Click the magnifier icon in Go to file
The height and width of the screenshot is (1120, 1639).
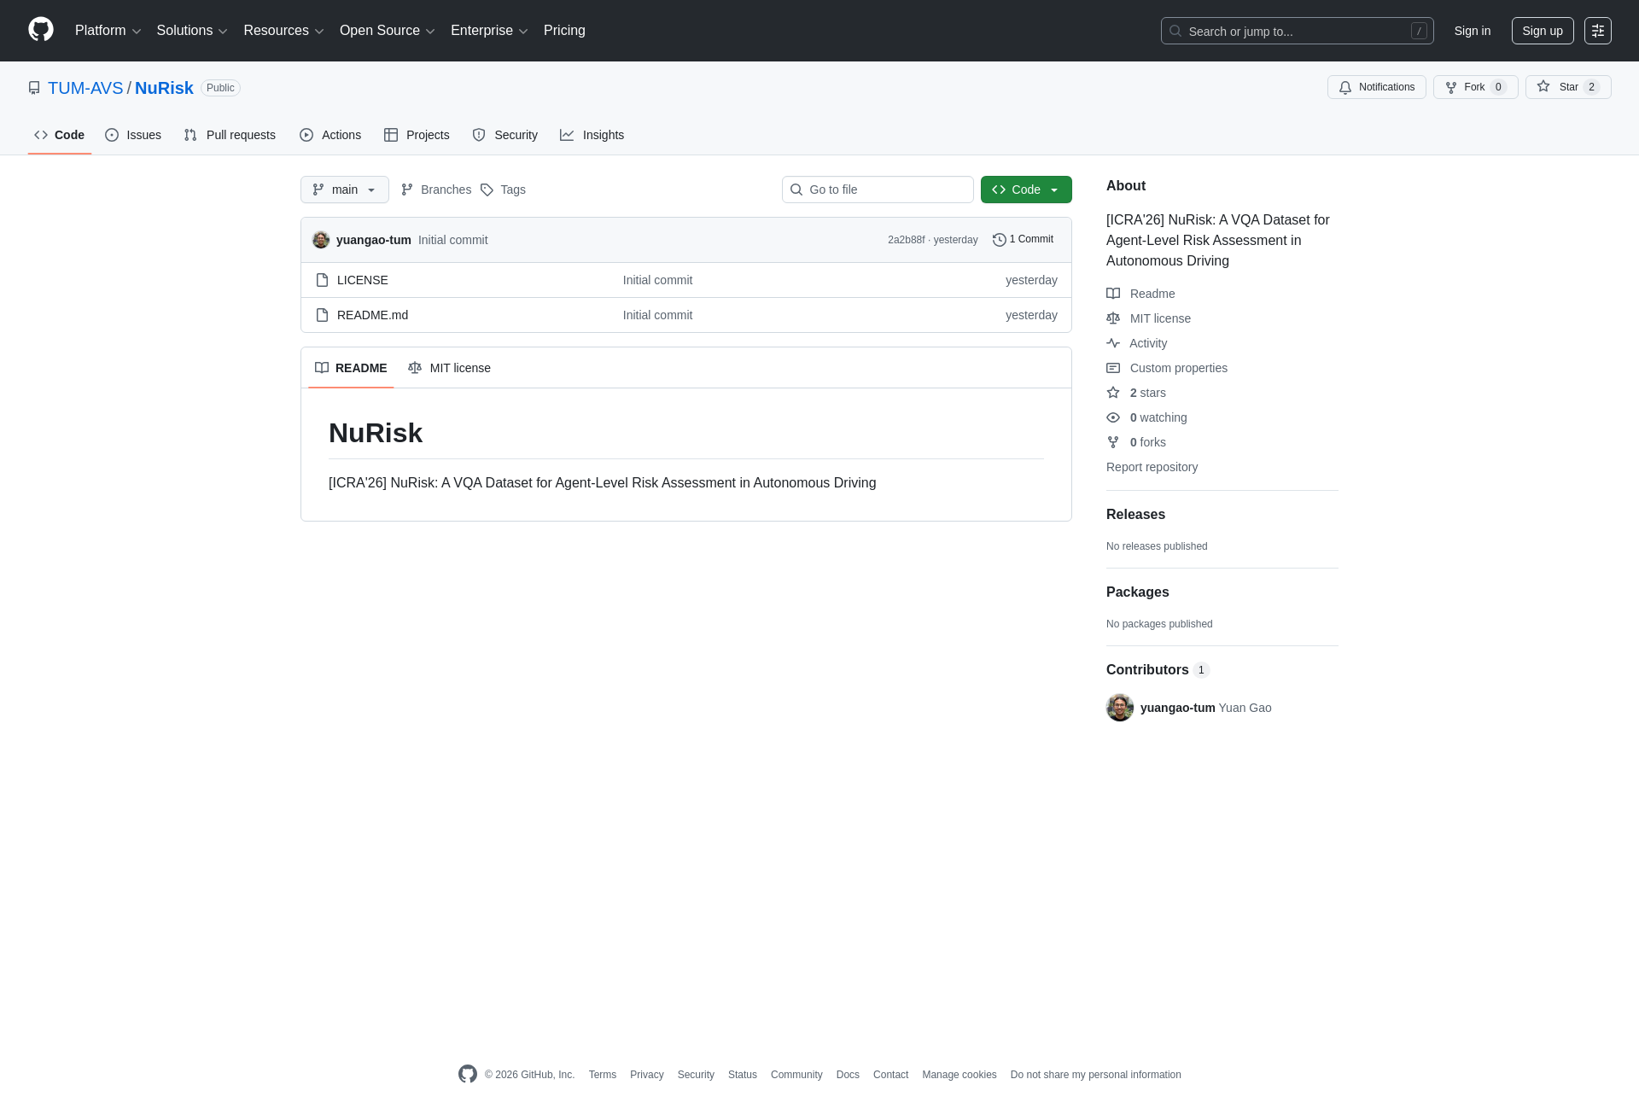pos(796,190)
